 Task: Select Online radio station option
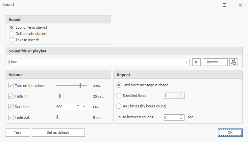point(12,34)
